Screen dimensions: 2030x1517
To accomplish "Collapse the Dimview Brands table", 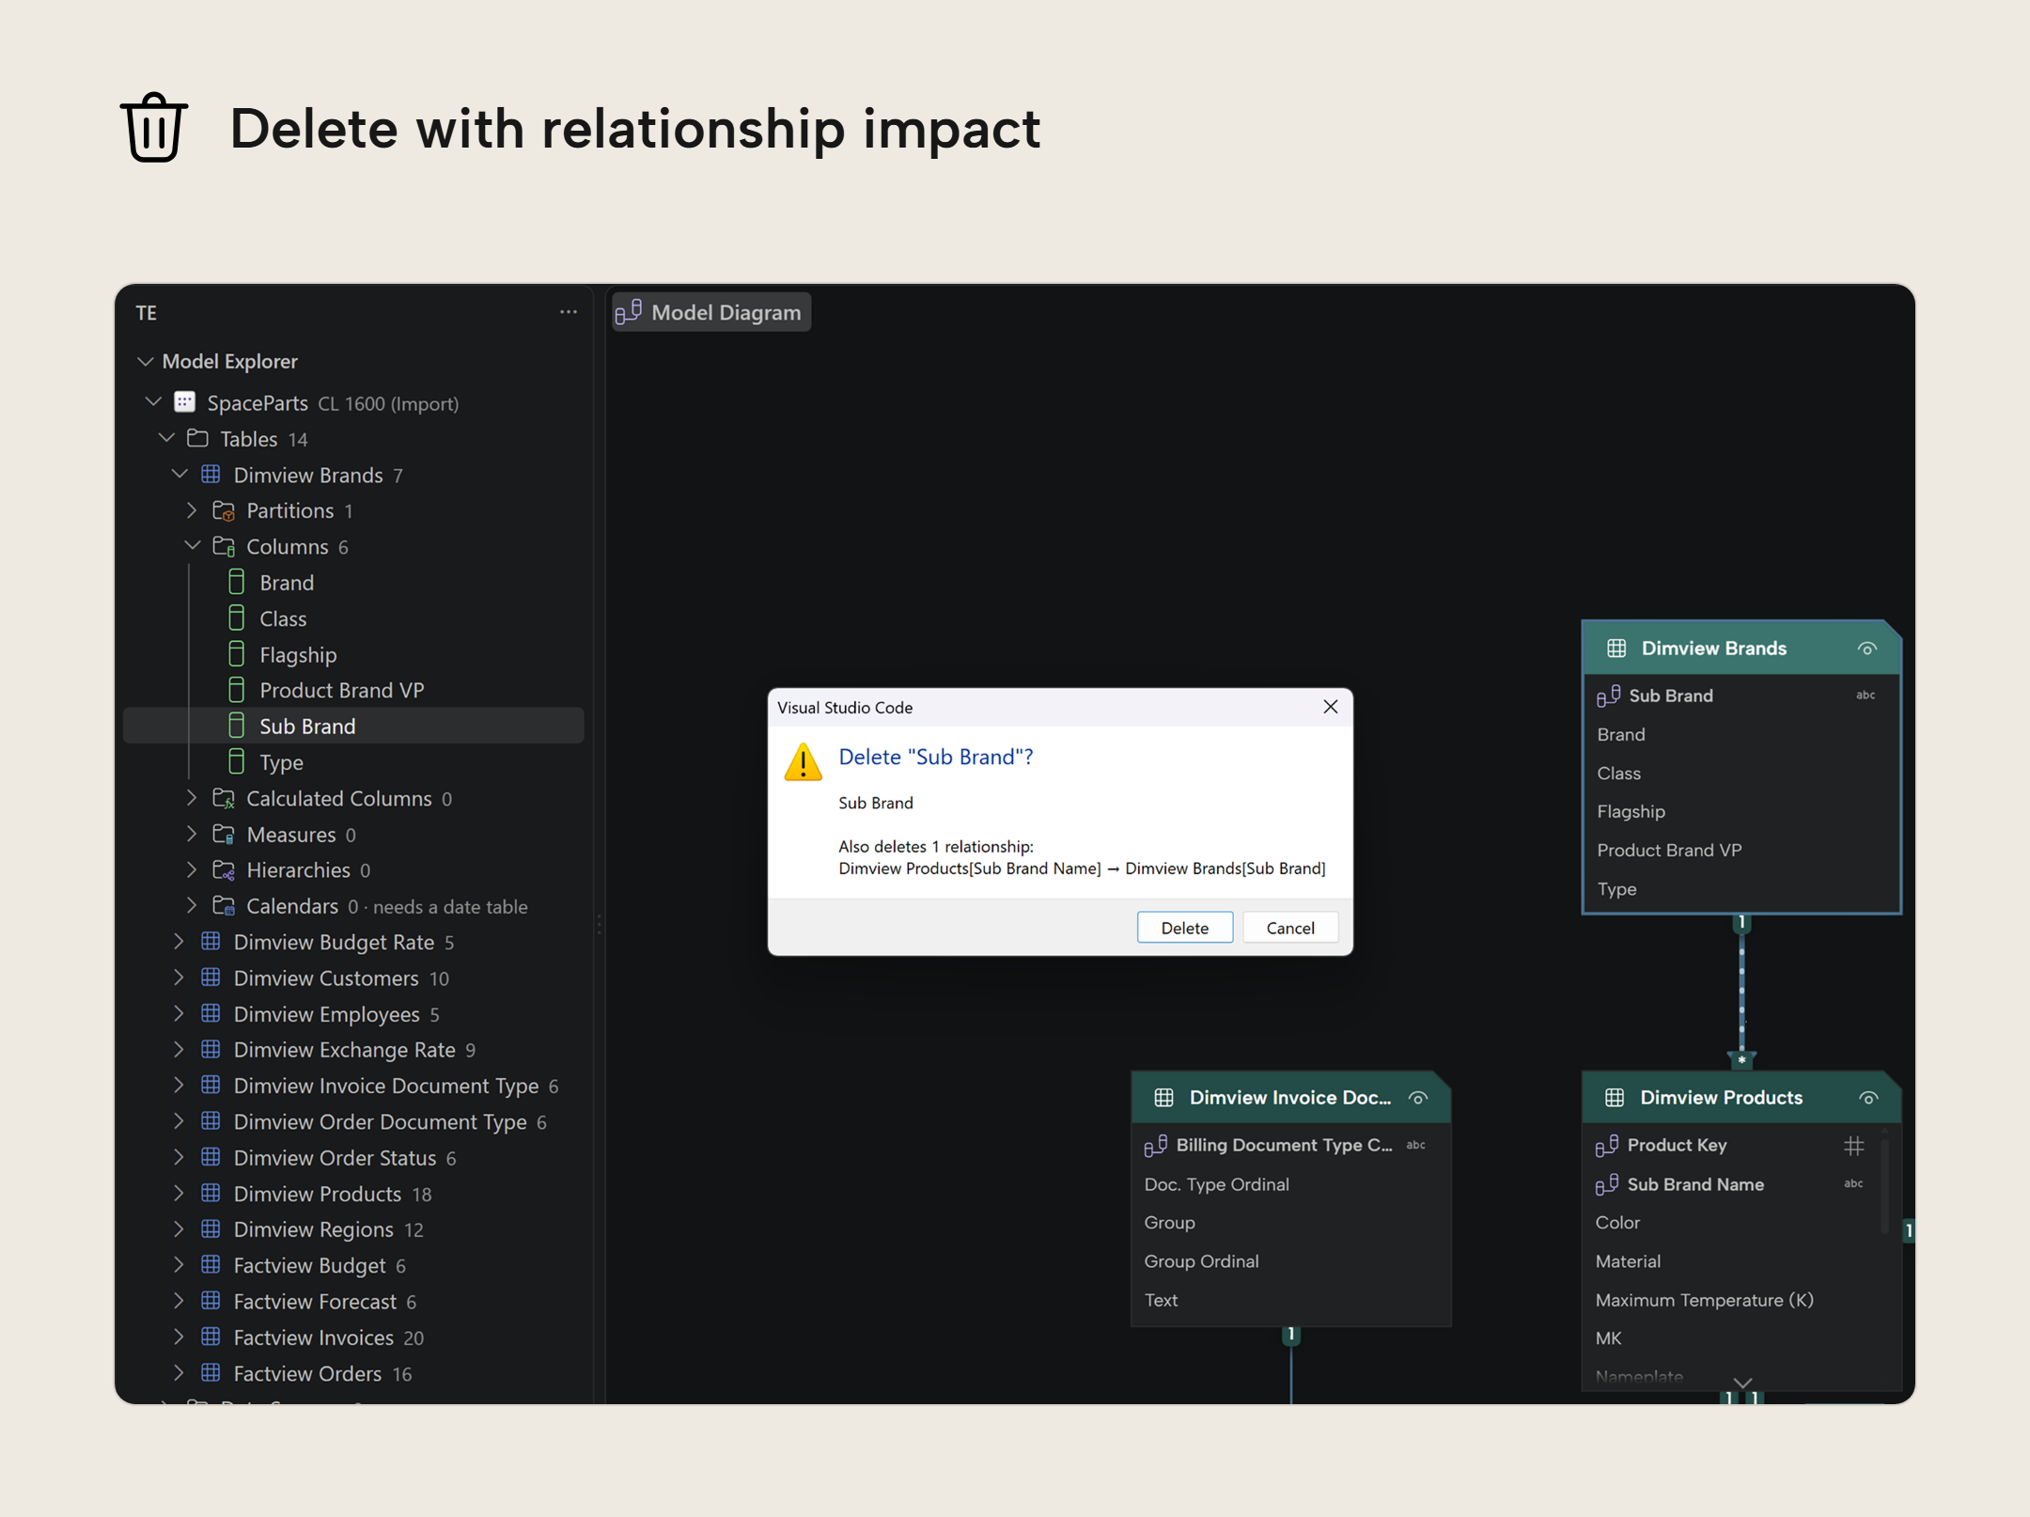I will [x=180, y=475].
